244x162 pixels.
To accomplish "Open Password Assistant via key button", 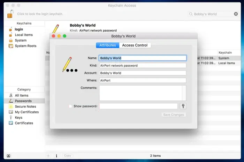I will coord(183,106).
